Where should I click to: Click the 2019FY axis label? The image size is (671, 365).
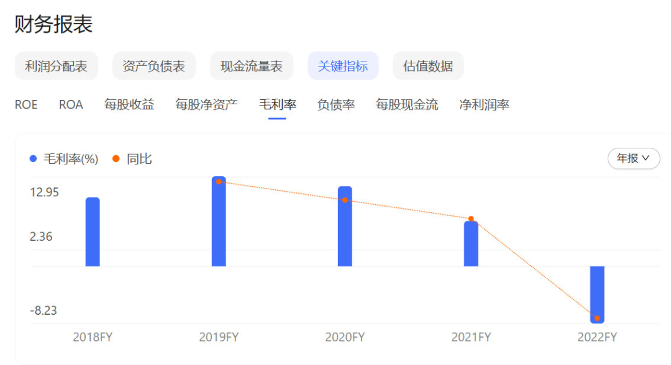219,337
